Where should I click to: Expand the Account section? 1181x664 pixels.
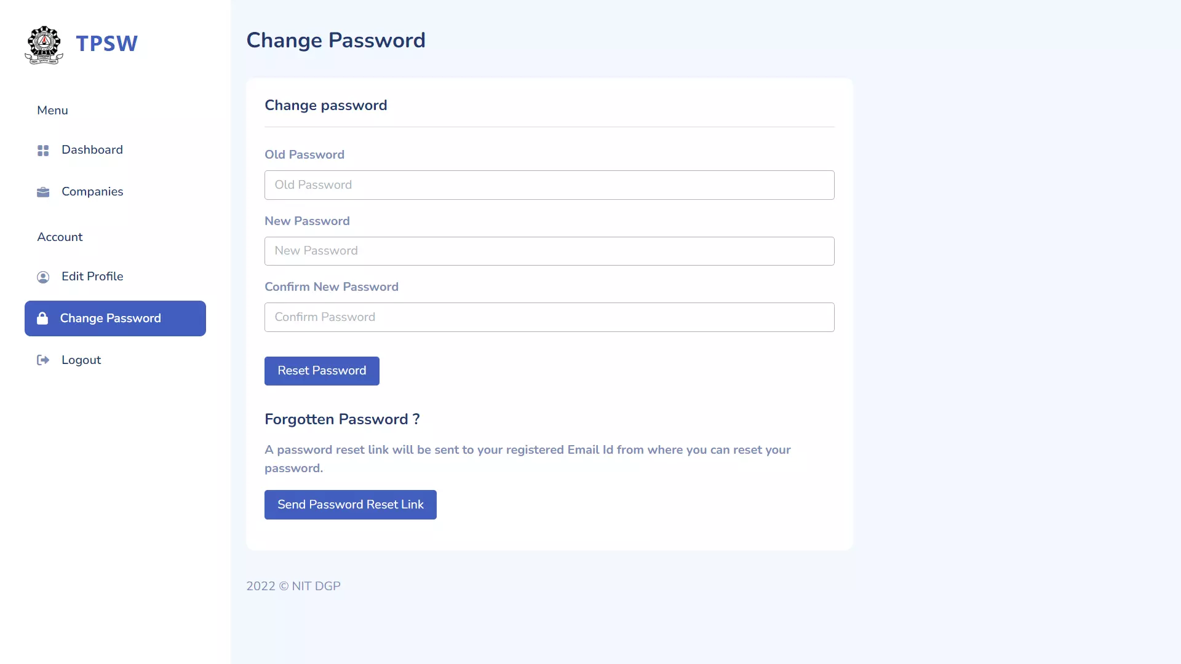[x=59, y=236]
